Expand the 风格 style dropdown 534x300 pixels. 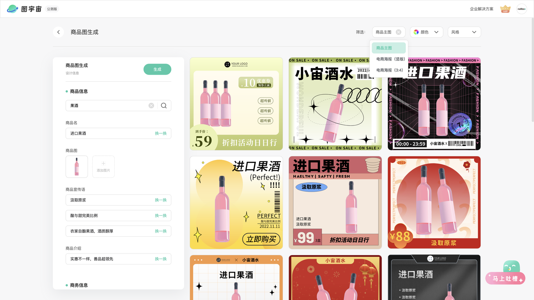point(464,32)
